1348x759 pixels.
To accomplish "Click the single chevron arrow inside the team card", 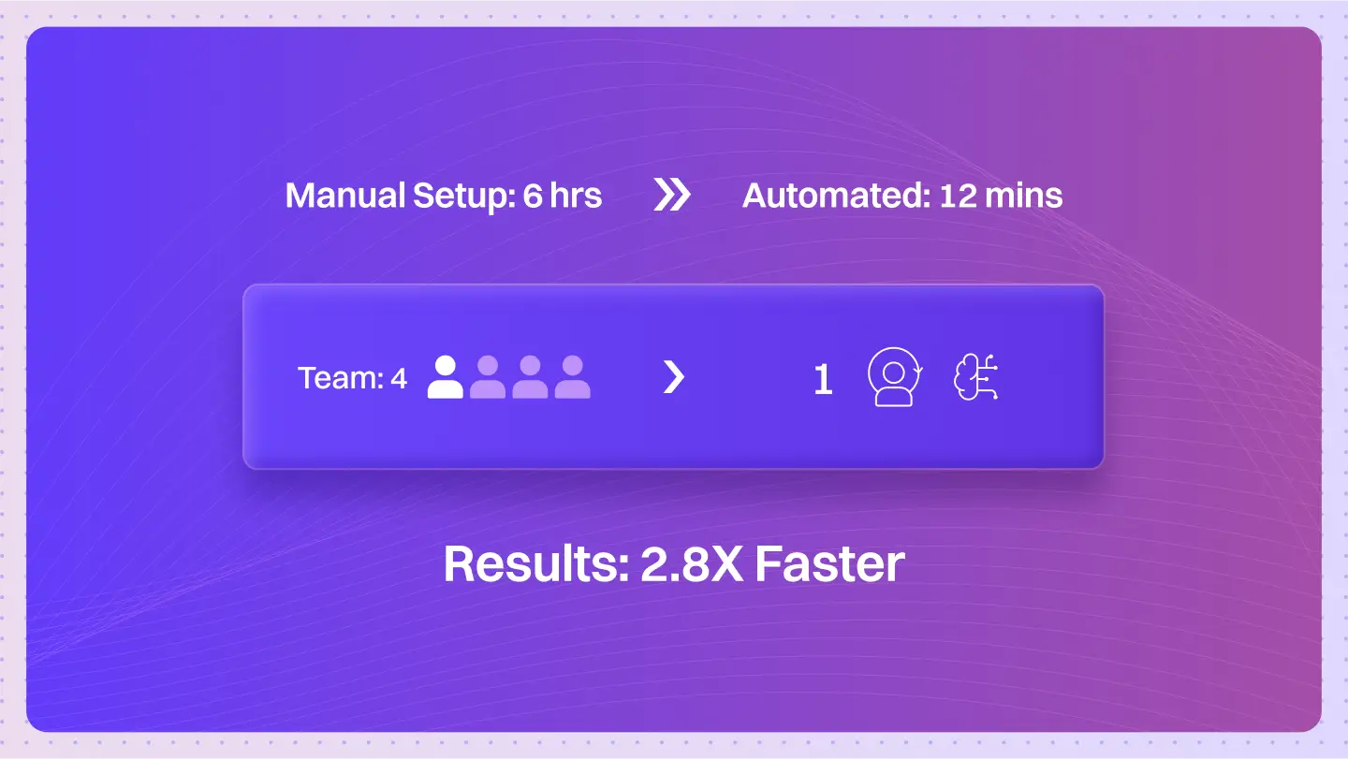I will click(674, 377).
